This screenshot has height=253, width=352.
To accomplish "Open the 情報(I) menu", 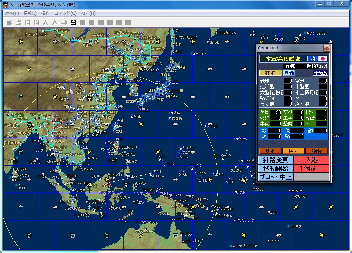I will click(x=30, y=13).
